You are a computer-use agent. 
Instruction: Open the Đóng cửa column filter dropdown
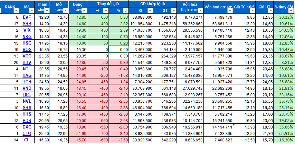pyautogui.click(x=84, y=11)
